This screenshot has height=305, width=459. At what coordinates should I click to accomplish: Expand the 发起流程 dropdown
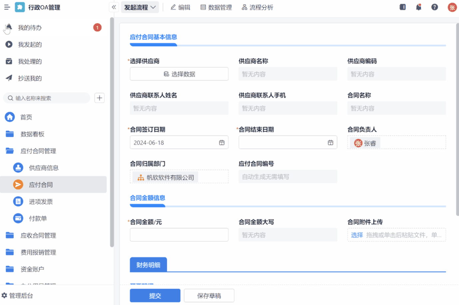[140, 7]
